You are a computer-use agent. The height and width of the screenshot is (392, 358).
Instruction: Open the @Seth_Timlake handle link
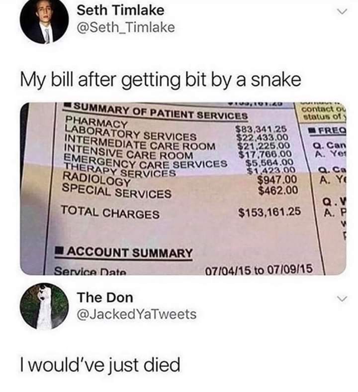pyautogui.click(x=126, y=27)
